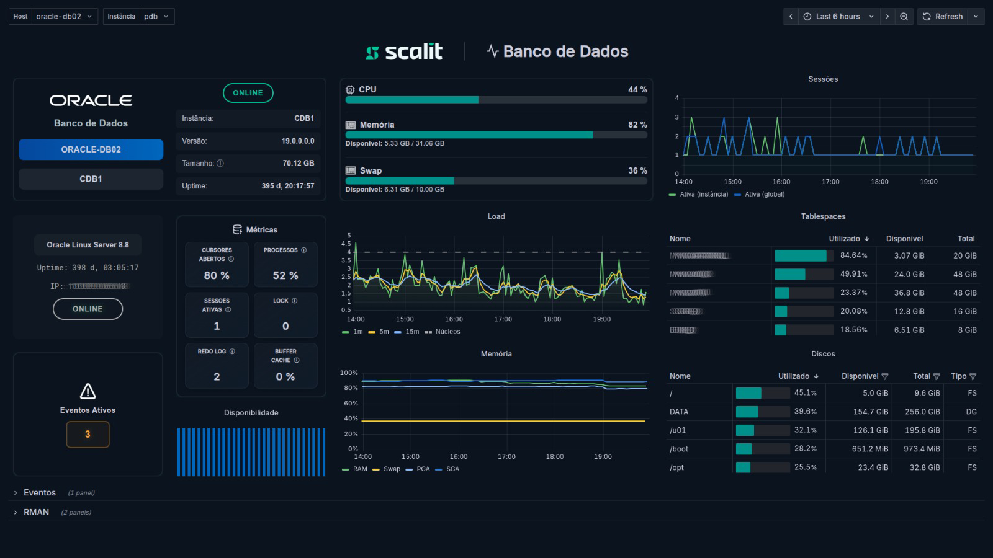Screen dimensions: 993x558
Task: Click the info icon beside Tamanho
Action: click(220, 164)
